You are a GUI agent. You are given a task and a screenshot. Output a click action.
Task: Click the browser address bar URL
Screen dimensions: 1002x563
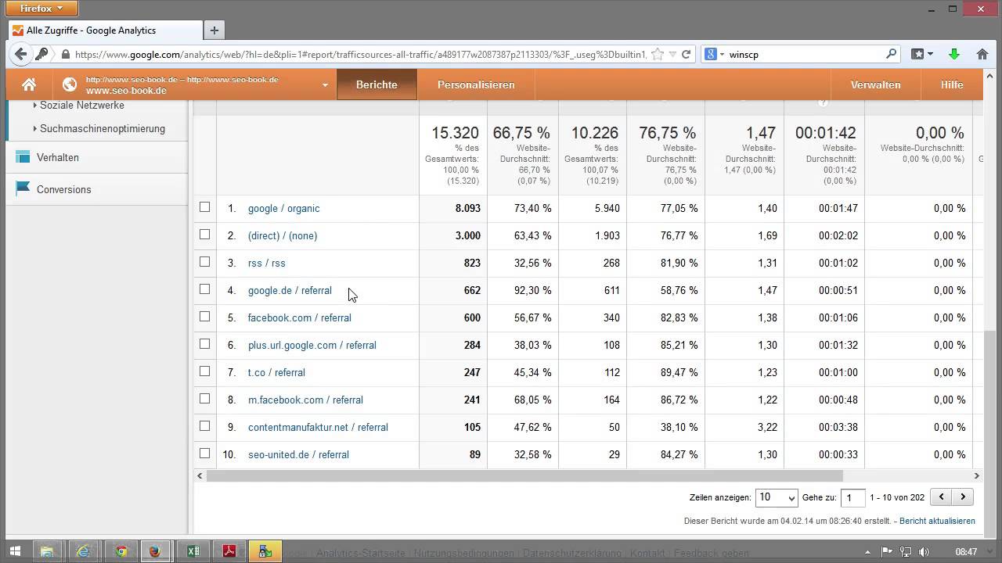point(360,54)
